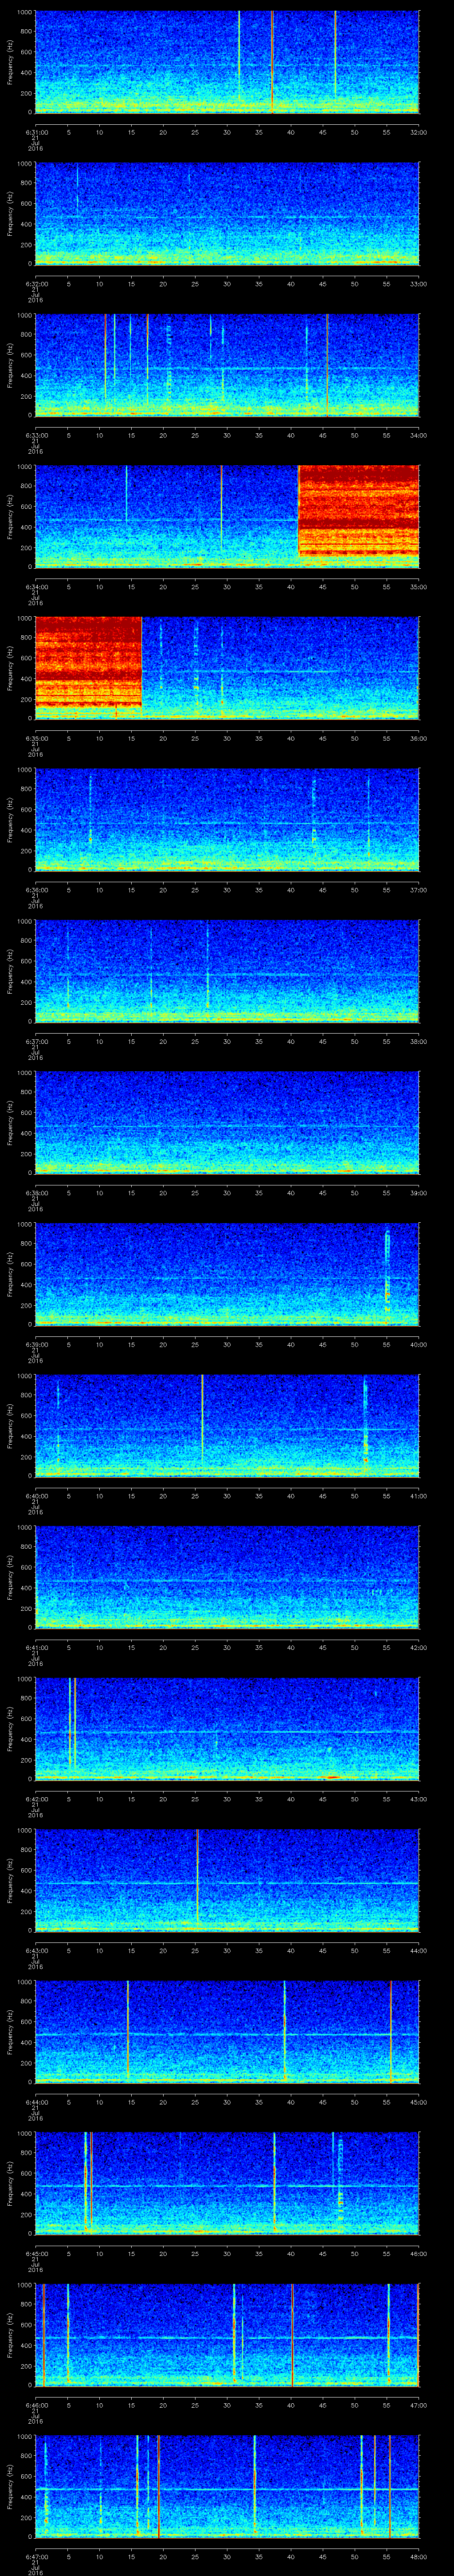The width and height of the screenshot is (454, 2576).
Task: Click the yellow spike at 26 seconds in the 6:40:00 spectrogram
Action: [203, 1420]
